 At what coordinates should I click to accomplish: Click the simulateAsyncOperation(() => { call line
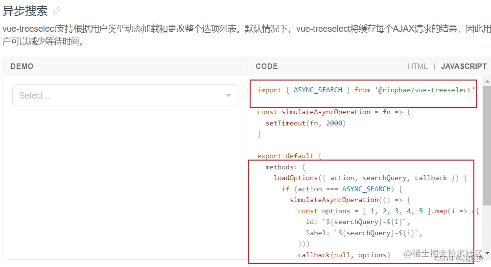click(x=350, y=200)
